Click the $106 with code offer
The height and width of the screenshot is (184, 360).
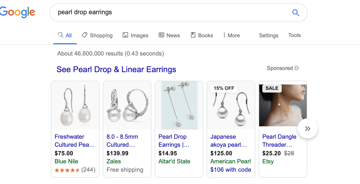click(231, 170)
